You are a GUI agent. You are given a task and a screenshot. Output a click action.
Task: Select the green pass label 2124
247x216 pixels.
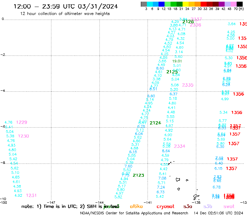(155, 123)
